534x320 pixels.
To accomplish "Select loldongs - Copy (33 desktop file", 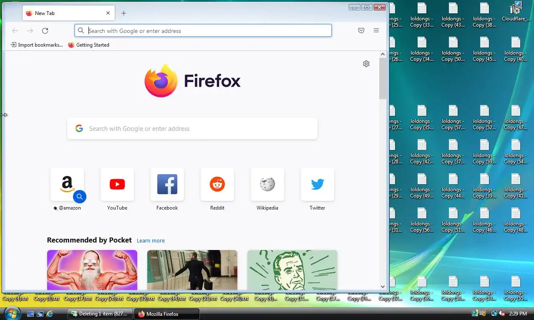I will (x=422, y=15).
